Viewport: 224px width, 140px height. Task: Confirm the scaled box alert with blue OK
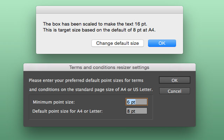[162, 43]
